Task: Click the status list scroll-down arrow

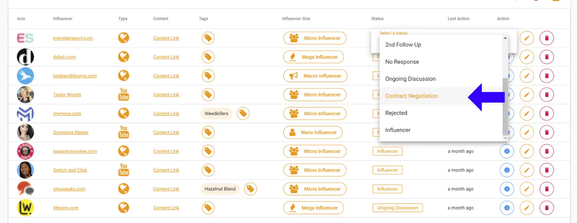Action: [505, 138]
